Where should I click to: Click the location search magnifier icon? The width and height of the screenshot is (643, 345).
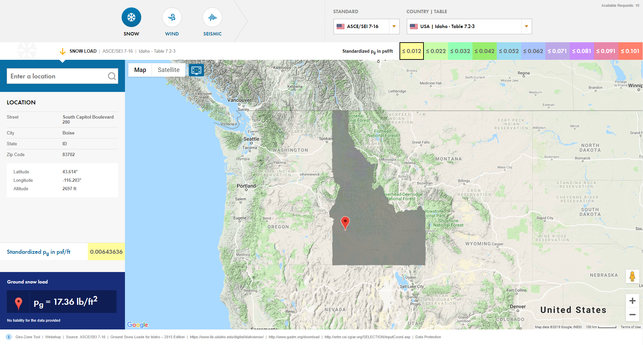coord(112,76)
